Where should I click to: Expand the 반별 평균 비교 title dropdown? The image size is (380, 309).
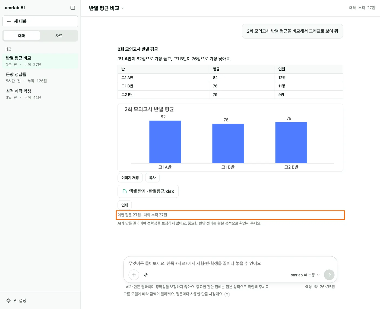(106, 8)
